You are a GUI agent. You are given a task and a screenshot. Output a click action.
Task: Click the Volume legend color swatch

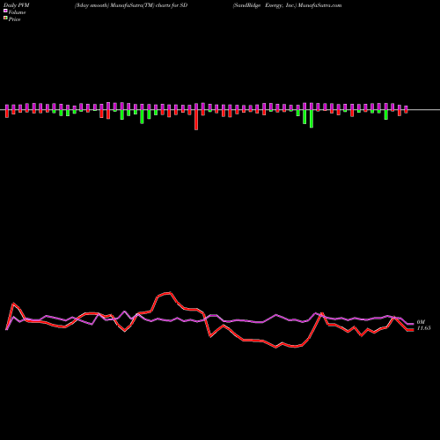pyautogui.click(x=5, y=11)
